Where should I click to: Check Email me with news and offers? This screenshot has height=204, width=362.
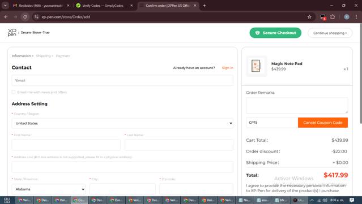tap(14, 92)
